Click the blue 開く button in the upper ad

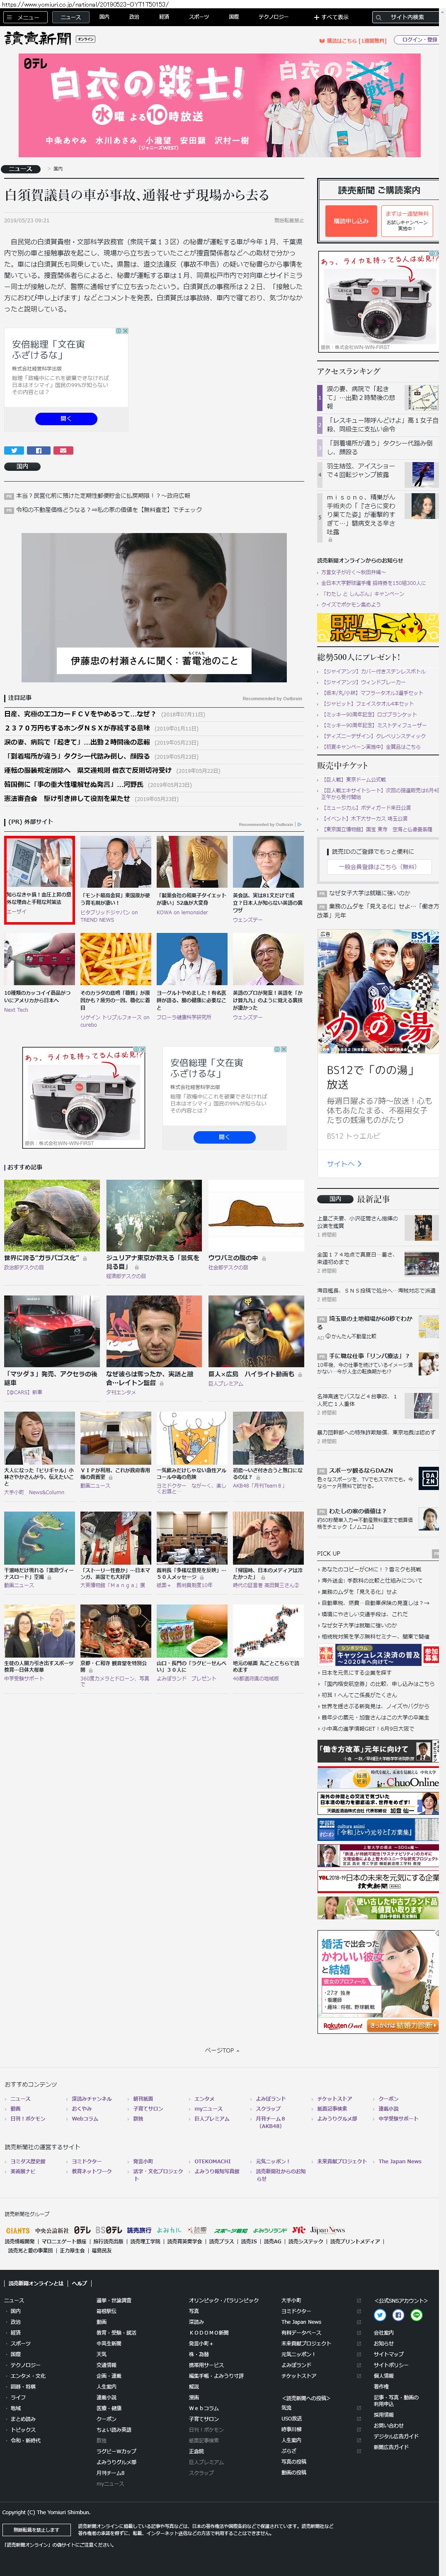coord(66,418)
